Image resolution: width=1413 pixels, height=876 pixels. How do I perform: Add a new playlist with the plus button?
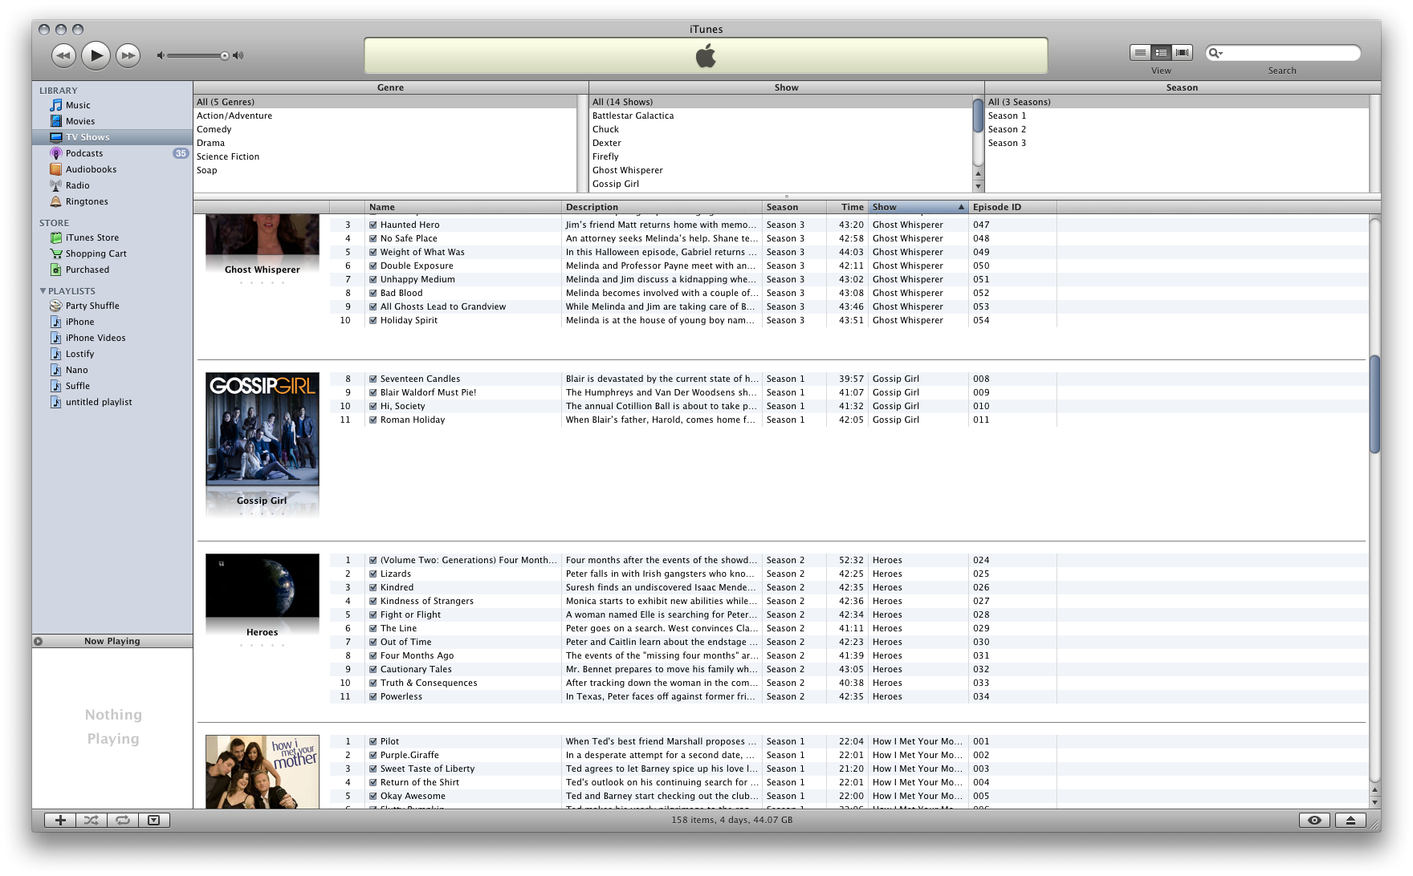click(x=60, y=820)
